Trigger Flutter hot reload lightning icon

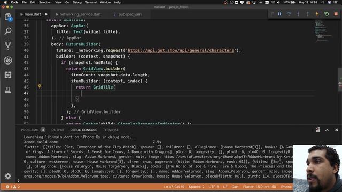(x=317, y=14)
